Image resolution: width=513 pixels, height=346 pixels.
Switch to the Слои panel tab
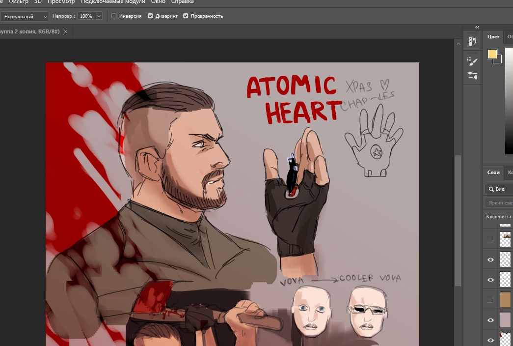(493, 173)
